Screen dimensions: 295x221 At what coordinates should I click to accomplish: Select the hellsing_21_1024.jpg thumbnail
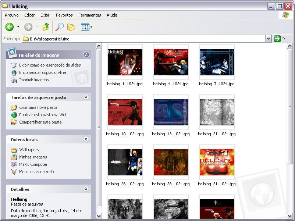pyautogui.click(x=217, y=112)
